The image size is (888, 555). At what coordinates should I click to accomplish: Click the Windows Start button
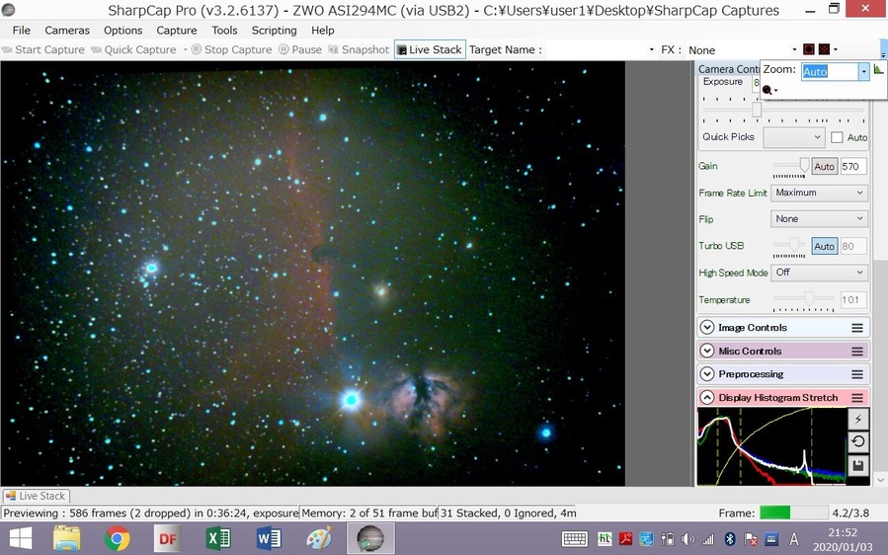pos(21,538)
